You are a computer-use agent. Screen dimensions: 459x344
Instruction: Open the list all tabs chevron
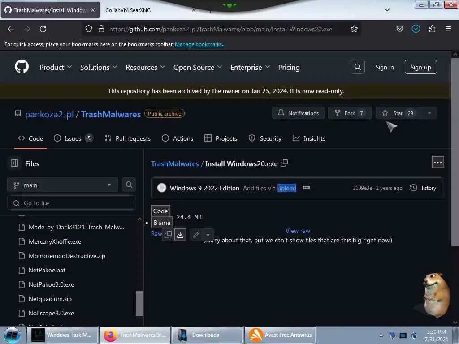tap(387, 10)
